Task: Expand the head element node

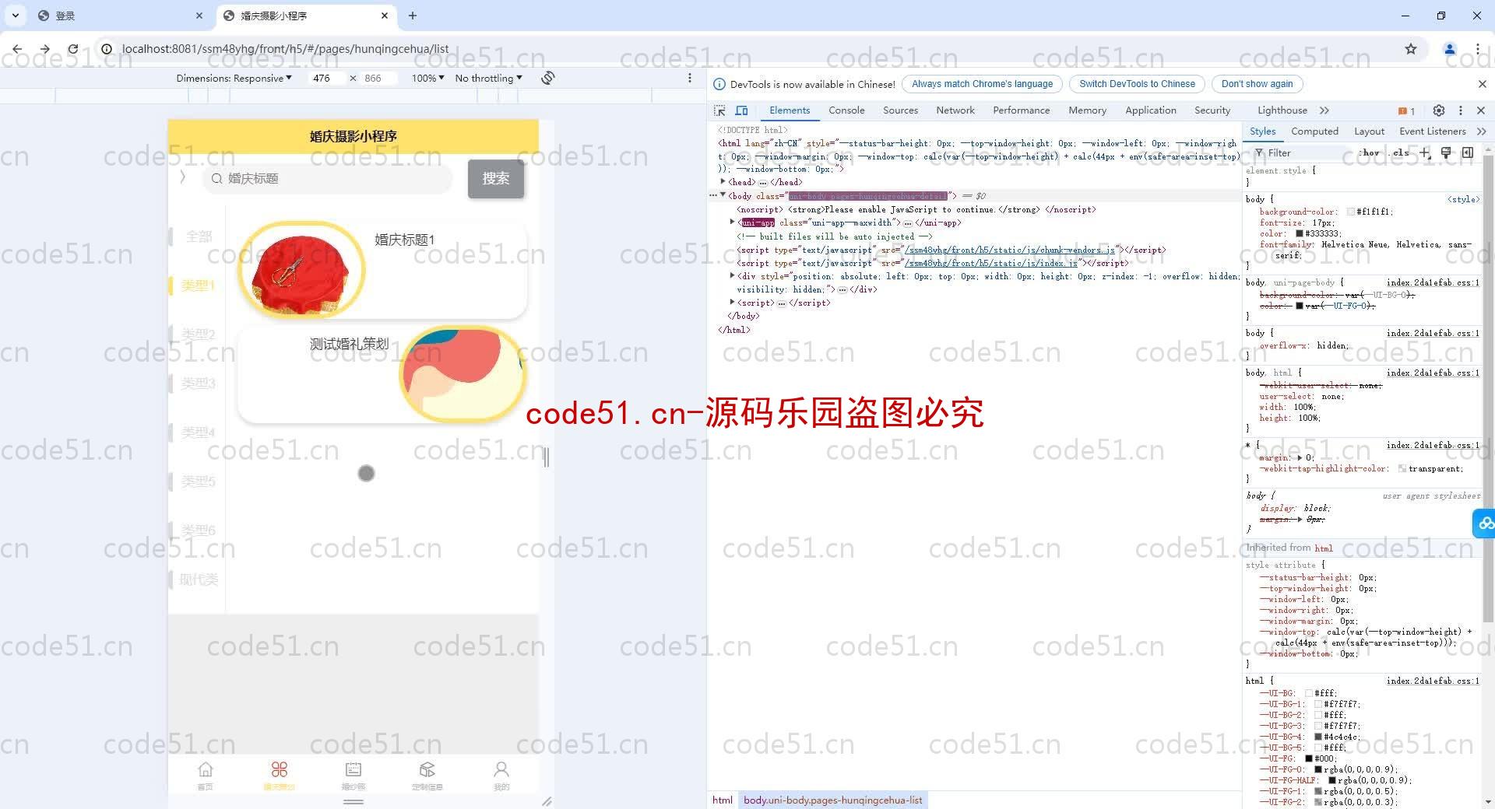Action: pos(723,182)
